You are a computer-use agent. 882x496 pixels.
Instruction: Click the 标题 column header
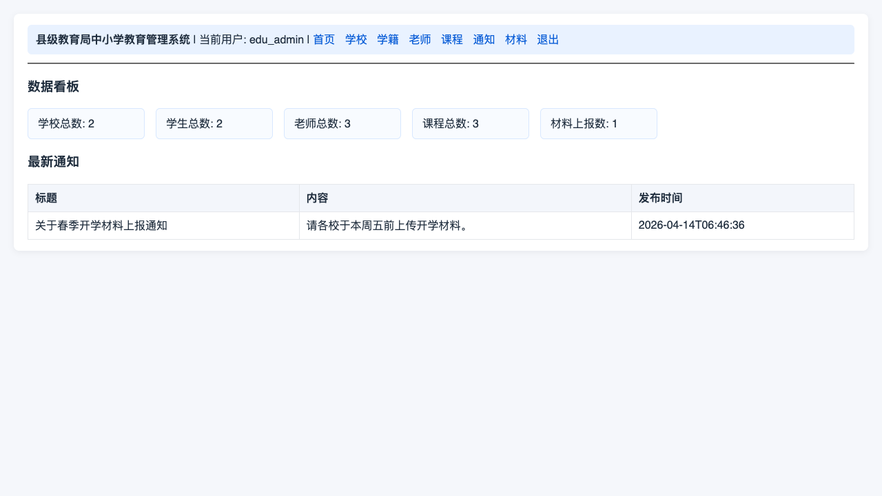pos(164,198)
